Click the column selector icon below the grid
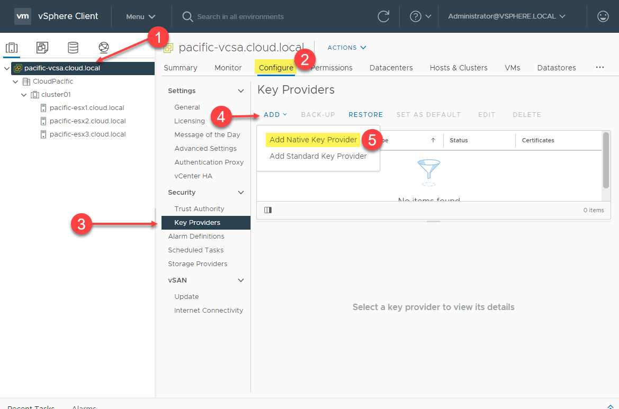This screenshot has height=409, width=619. [x=267, y=210]
